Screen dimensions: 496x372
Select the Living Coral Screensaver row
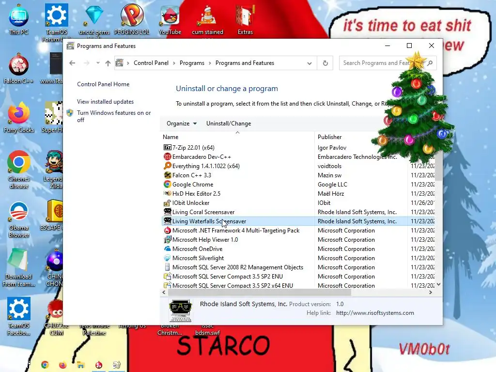click(x=298, y=212)
